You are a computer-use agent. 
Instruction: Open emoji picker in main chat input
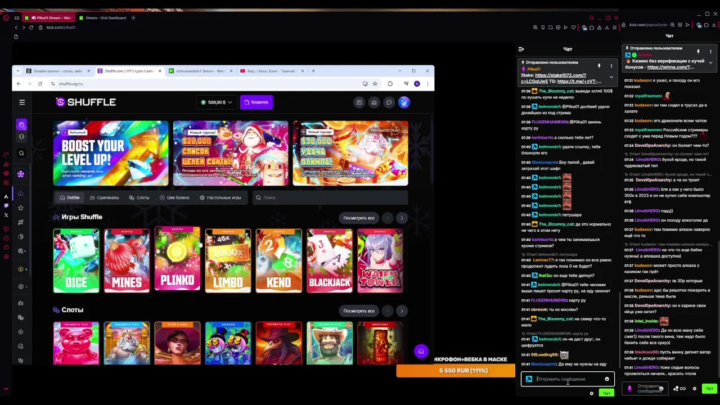[607, 379]
